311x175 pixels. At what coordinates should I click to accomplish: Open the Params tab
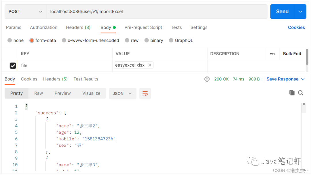pos(14,28)
